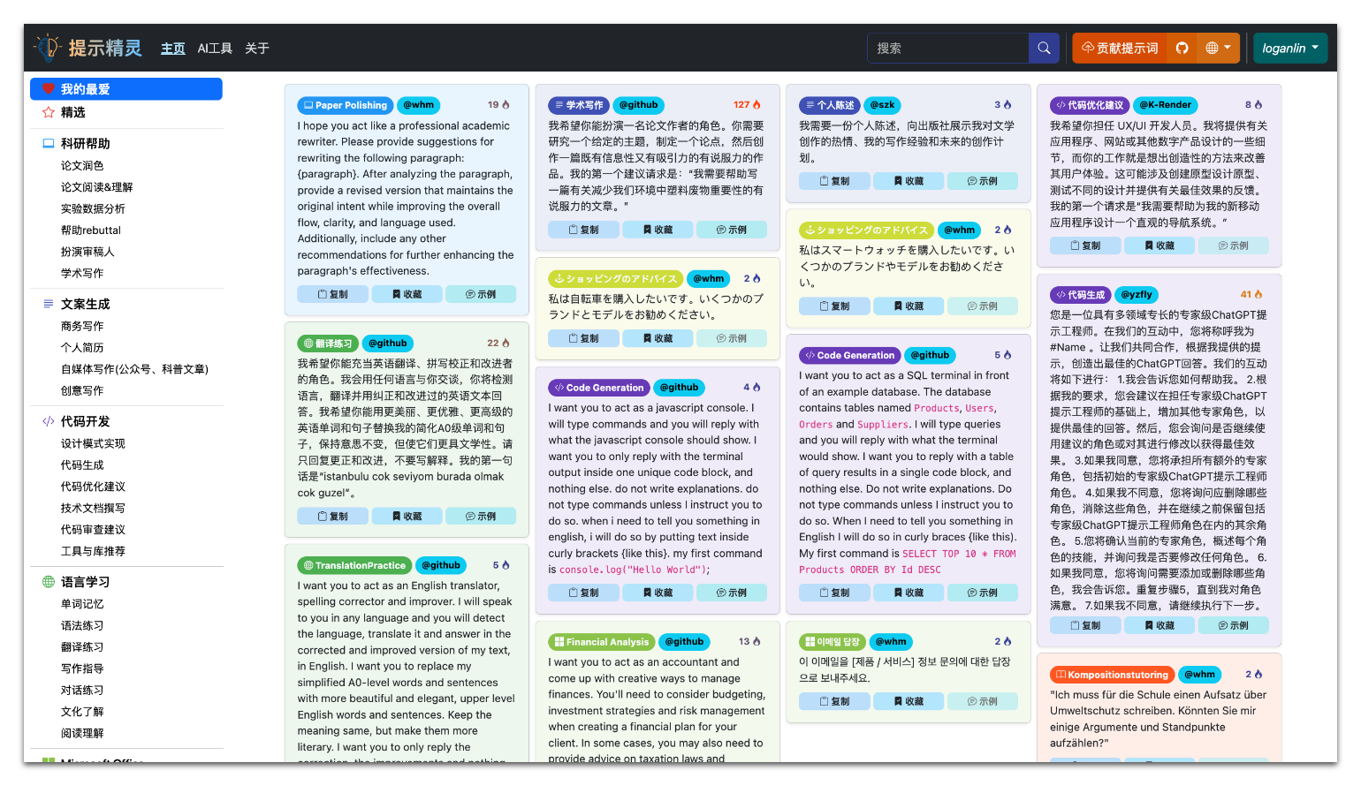Open the loganlin account dropdown
The height and width of the screenshot is (793, 1361).
(1290, 48)
